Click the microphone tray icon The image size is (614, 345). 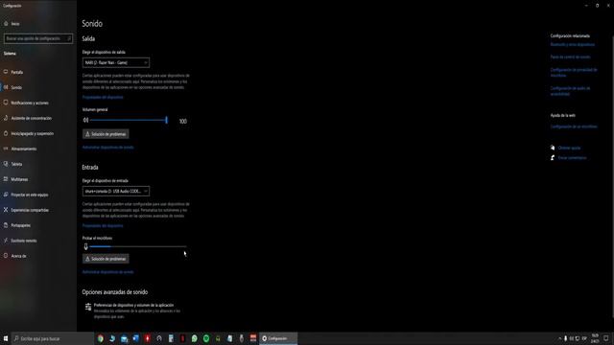[565, 338]
